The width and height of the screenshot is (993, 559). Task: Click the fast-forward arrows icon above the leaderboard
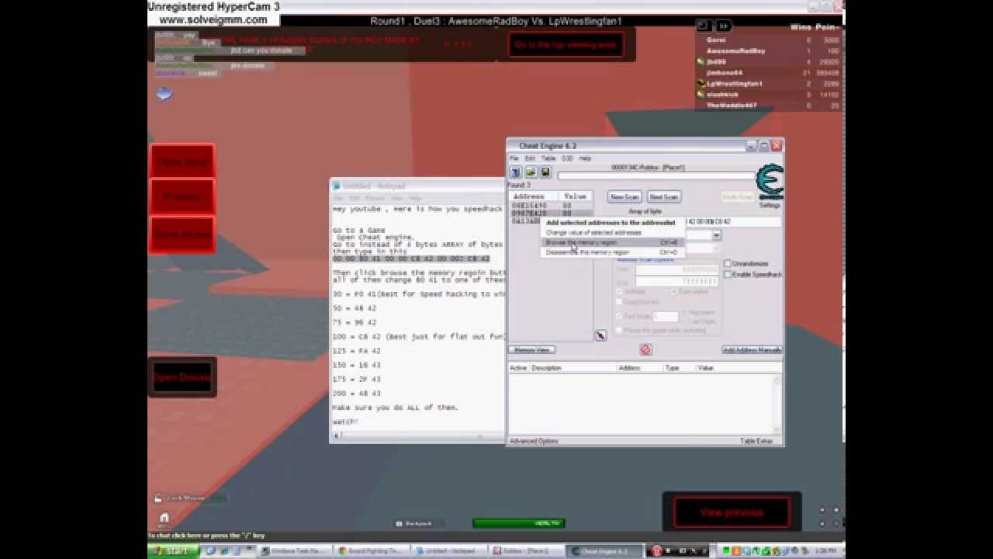pyautogui.click(x=722, y=26)
